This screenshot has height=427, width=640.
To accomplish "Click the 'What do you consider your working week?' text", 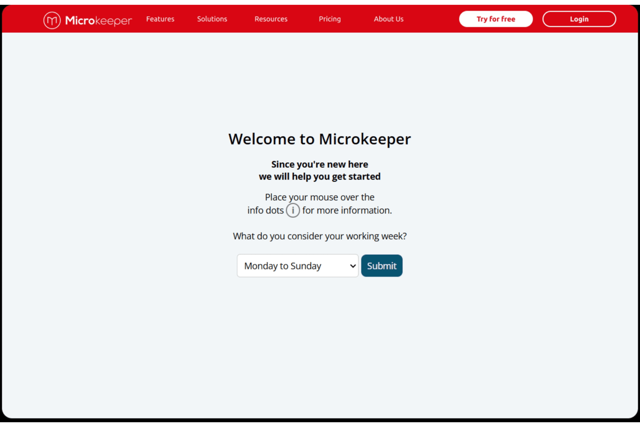I will tap(320, 236).
